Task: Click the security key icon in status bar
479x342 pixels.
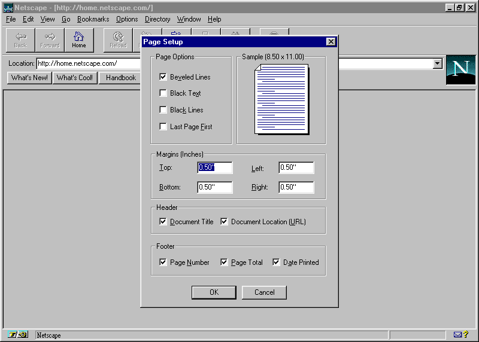Action: click(x=19, y=335)
